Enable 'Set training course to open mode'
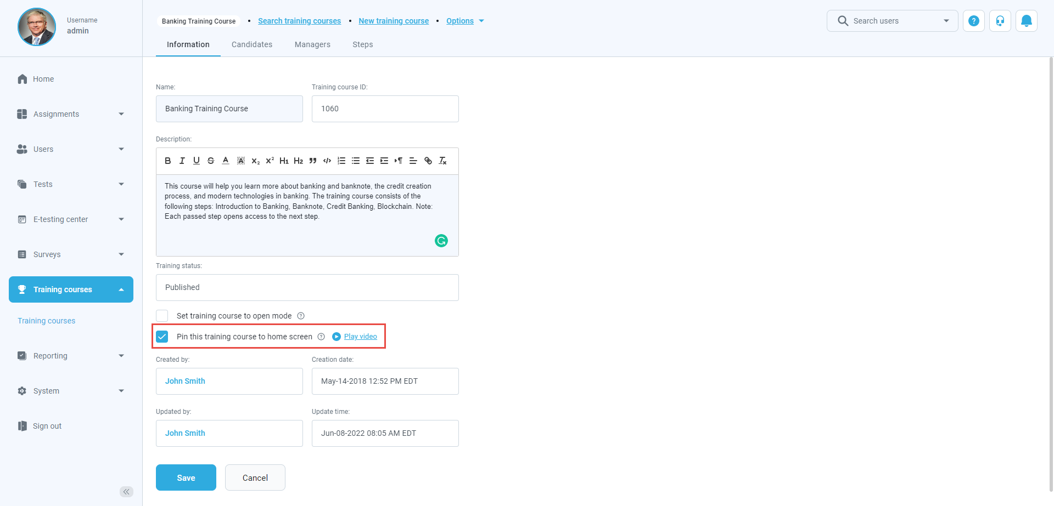The width and height of the screenshot is (1054, 506). click(x=162, y=316)
